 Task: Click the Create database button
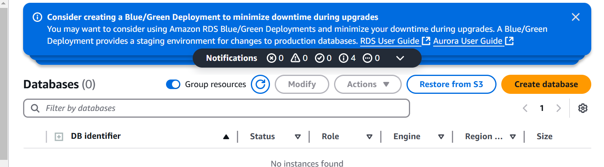point(546,84)
